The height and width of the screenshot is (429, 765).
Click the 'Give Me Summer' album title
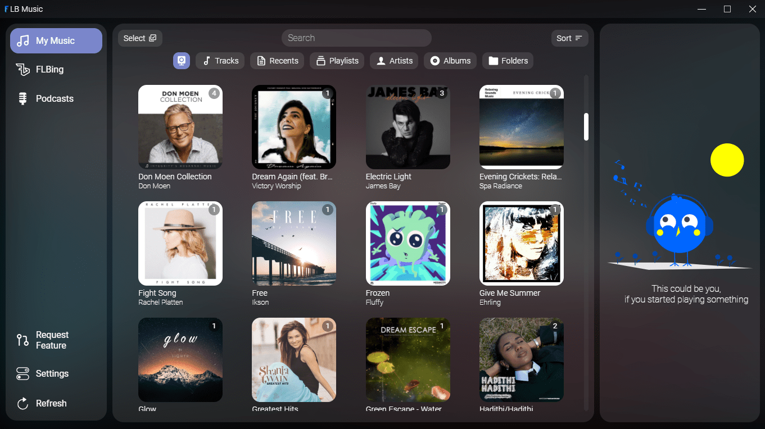click(x=510, y=293)
